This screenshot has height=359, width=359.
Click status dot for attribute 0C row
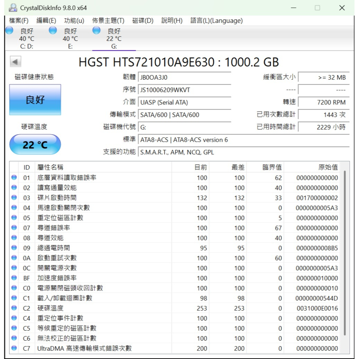(14, 268)
